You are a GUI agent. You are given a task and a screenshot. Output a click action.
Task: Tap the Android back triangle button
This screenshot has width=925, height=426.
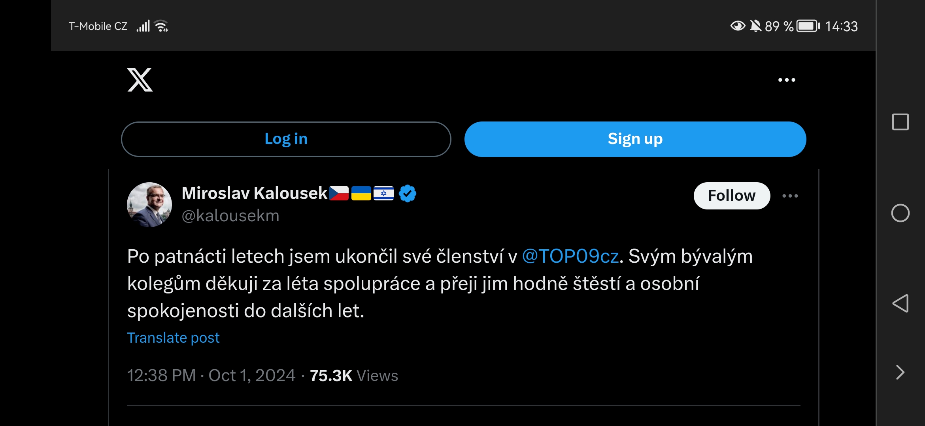click(900, 303)
